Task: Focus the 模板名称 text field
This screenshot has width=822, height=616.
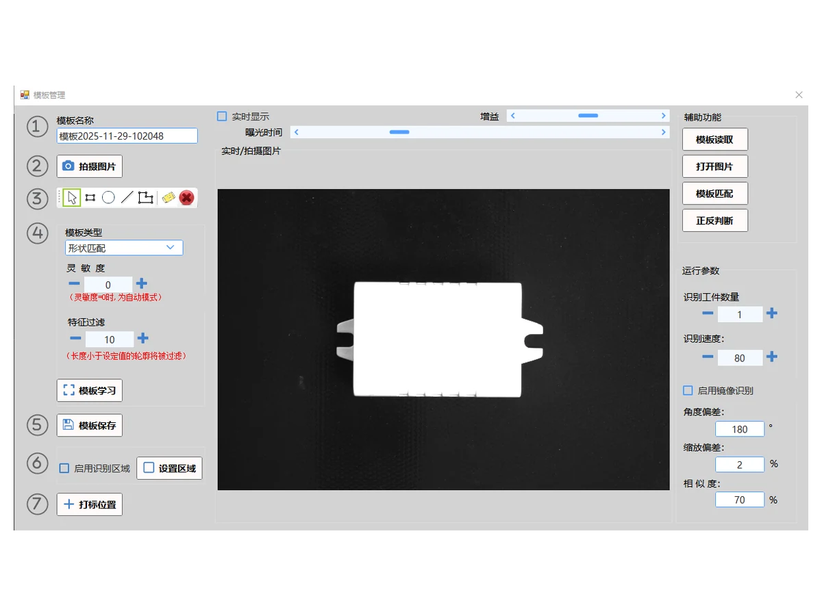Action: (127, 136)
